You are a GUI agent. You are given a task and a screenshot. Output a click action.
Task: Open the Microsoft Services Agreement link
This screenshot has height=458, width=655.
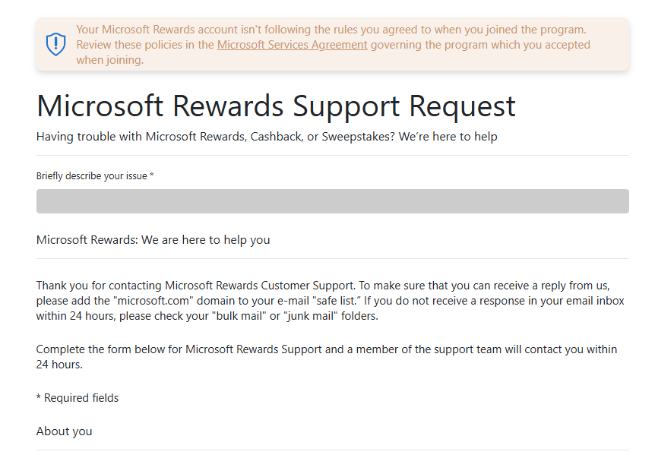292,45
